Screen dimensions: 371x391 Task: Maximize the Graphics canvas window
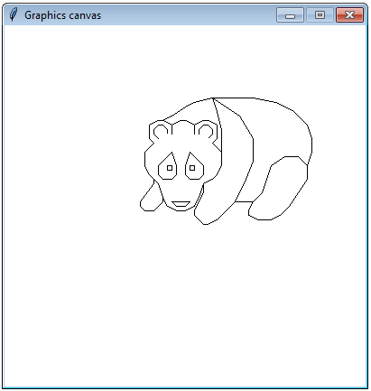click(x=320, y=15)
